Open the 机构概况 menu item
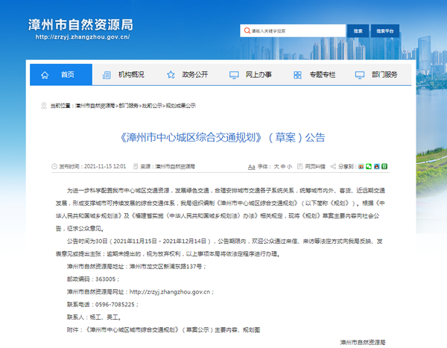This screenshot has width=447, height=348. tap(131, 75)
